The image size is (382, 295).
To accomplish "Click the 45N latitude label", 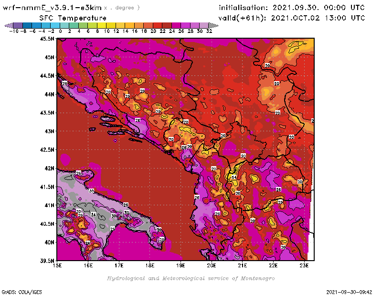I will tap(49, 57).
